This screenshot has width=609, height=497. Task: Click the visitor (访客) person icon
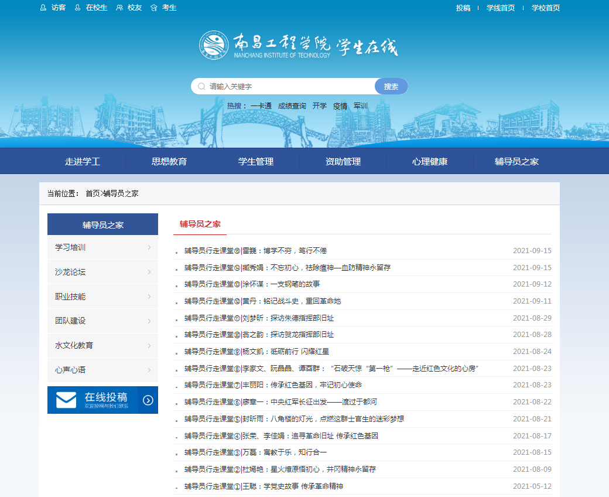43,8
